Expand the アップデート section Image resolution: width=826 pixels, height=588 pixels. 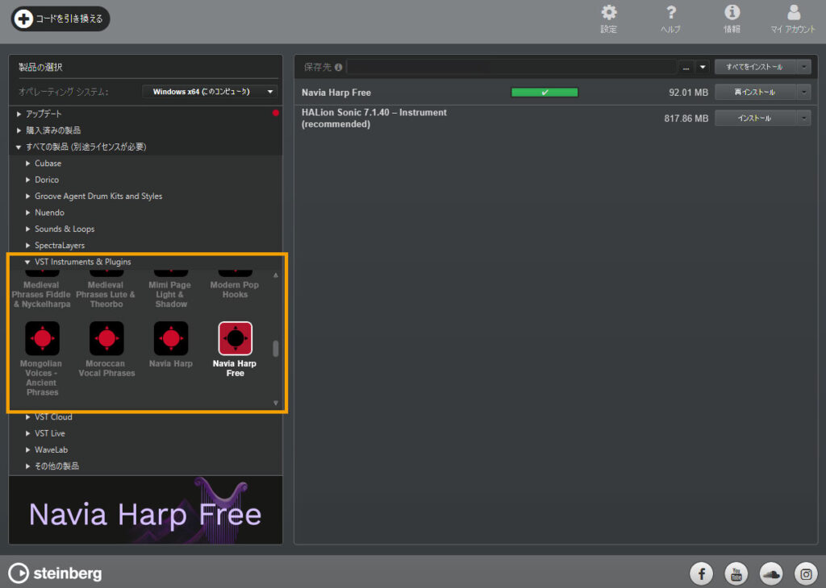[x=19, y=114]
